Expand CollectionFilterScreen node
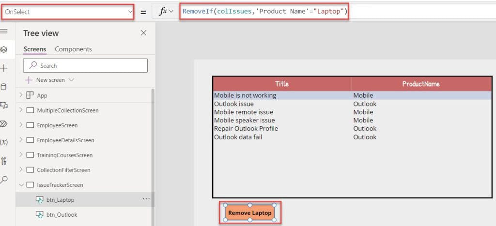This screenshot has height=226, width=496. 21,169
